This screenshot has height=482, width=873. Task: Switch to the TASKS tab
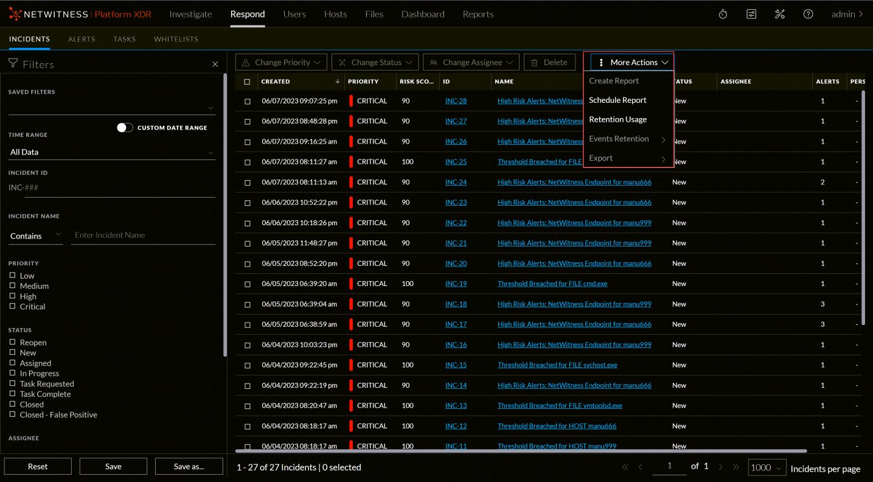pos(124,38)
